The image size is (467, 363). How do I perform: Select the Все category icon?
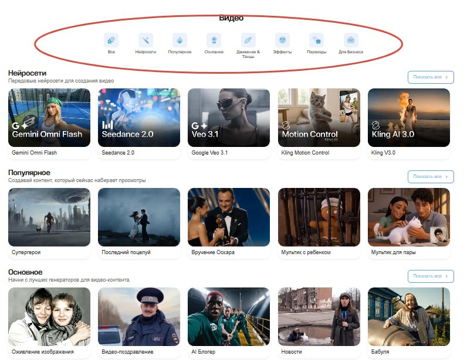[x=111, y=40]
